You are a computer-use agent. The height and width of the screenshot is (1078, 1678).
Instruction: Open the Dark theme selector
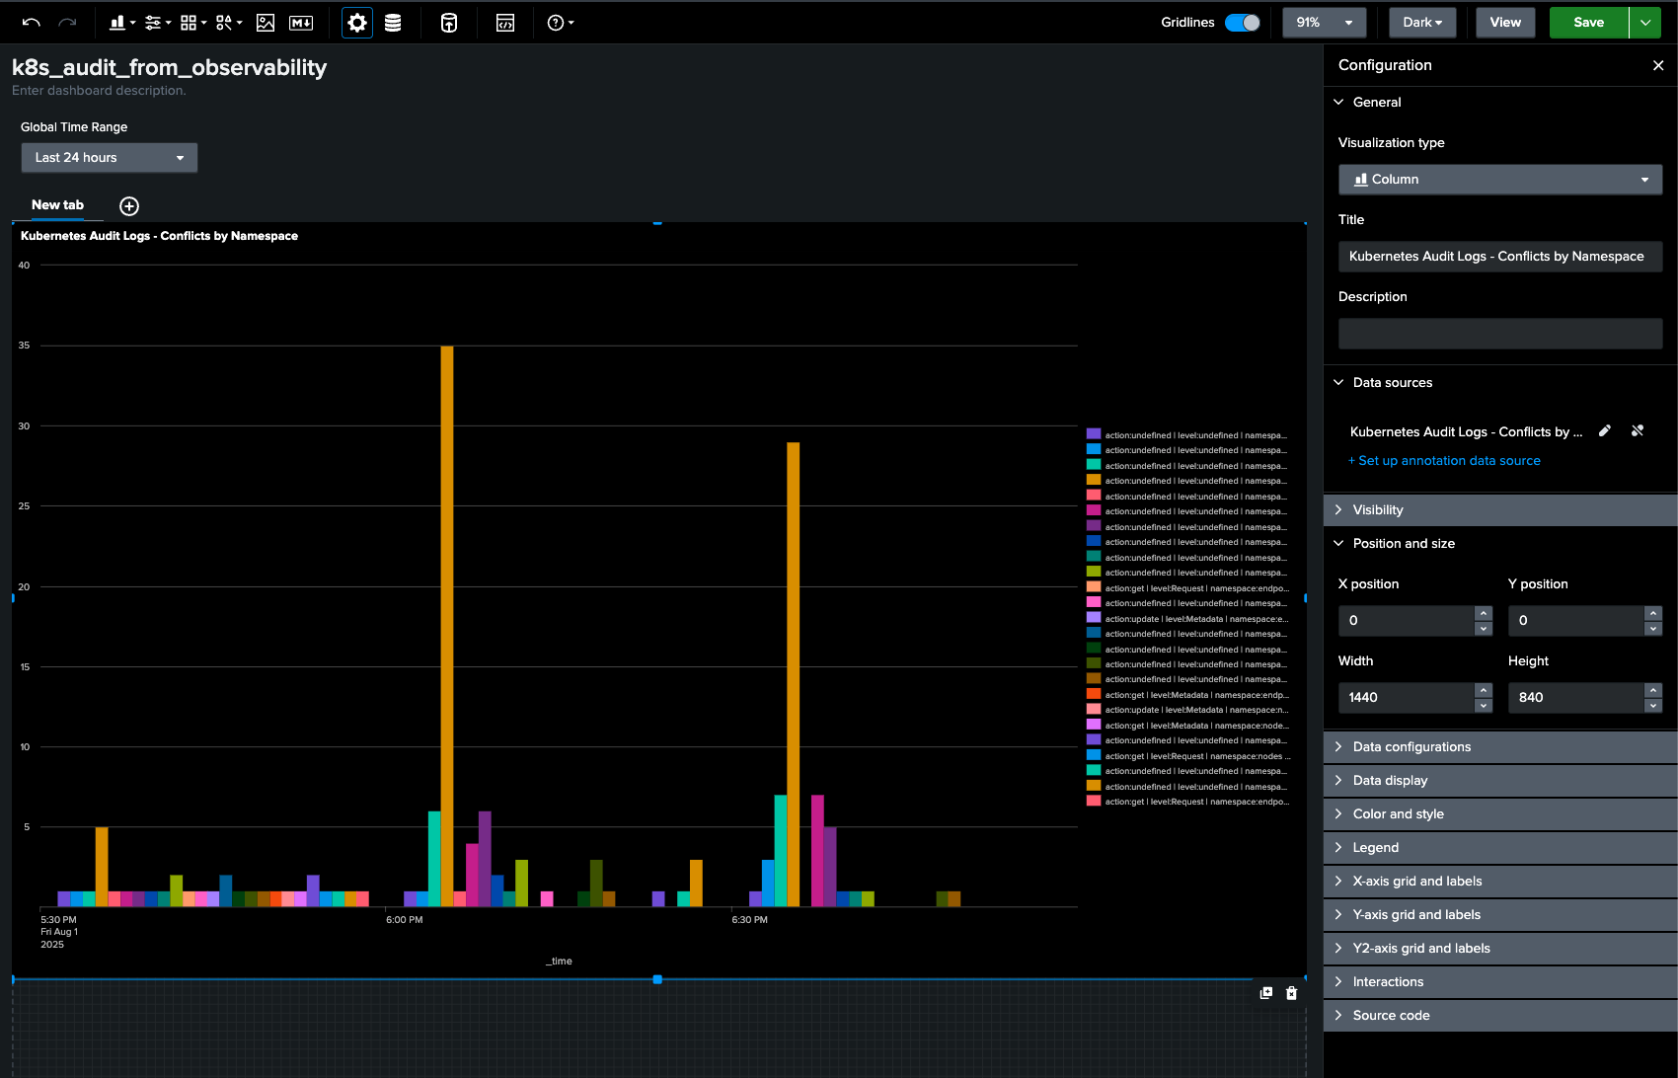[x=1421, y=22]
